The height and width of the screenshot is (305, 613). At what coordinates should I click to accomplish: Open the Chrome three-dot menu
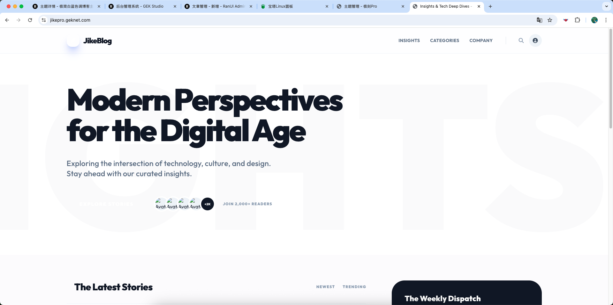pos(606,20)
